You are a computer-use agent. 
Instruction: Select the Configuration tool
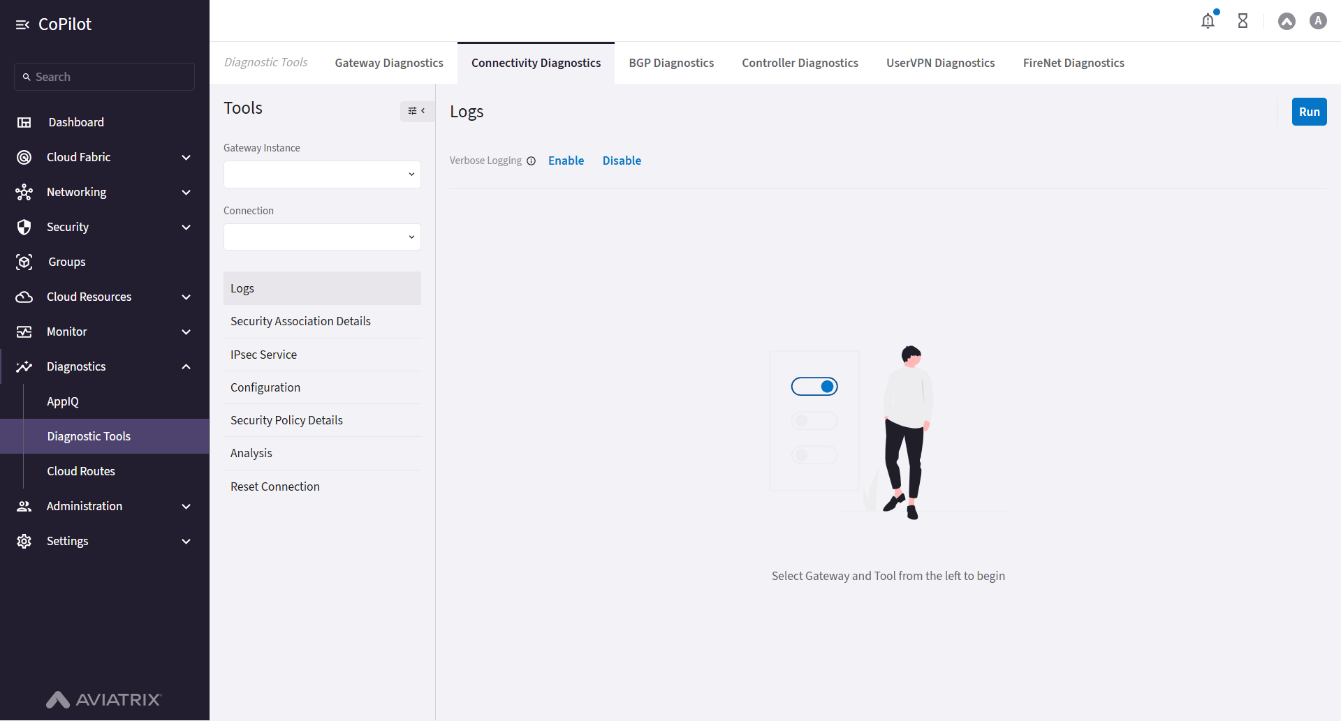coord(322,387)
